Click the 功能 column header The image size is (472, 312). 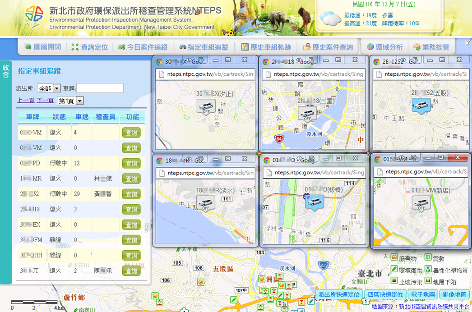tap(133, 117)
